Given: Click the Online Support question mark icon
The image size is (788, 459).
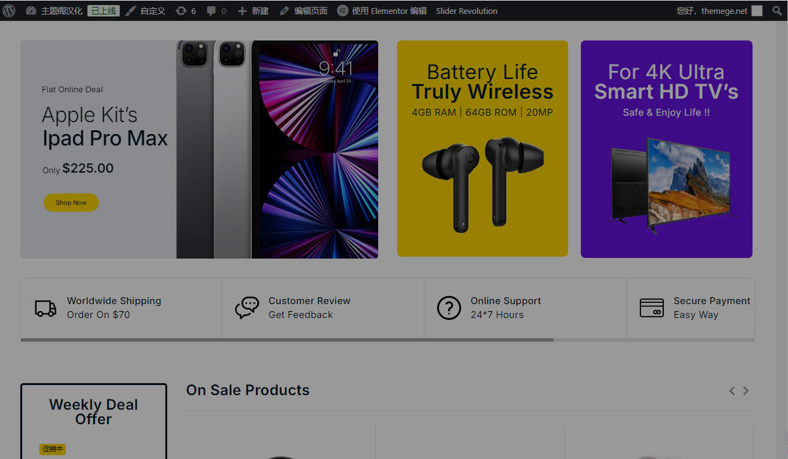Looking at the screenshot, I should tap(449, 308).
